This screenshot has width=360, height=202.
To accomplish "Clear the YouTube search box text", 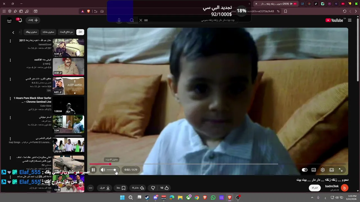I will (x=141, y=20).
